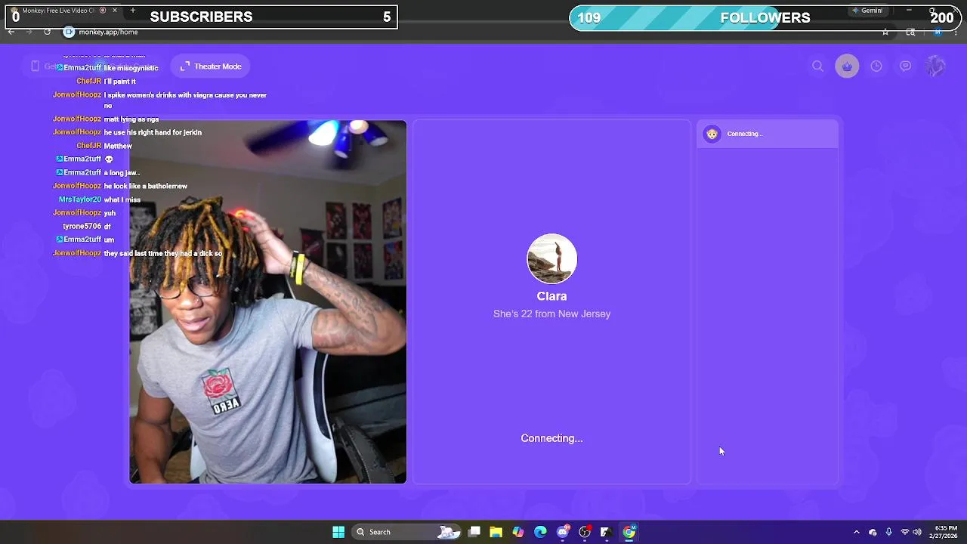Viewport: 967px width, 544px height.
Task: Show hidden system tray icons chevron
Action: coord(856,532)
